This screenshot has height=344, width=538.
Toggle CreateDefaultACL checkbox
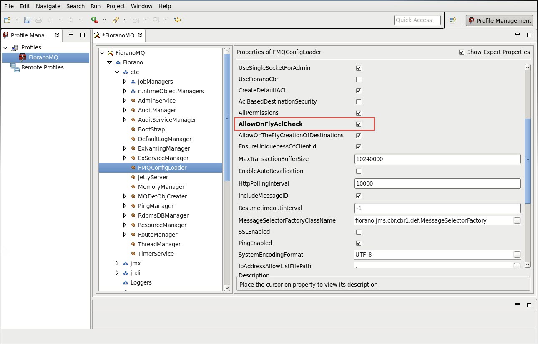(x=359, y=91)
